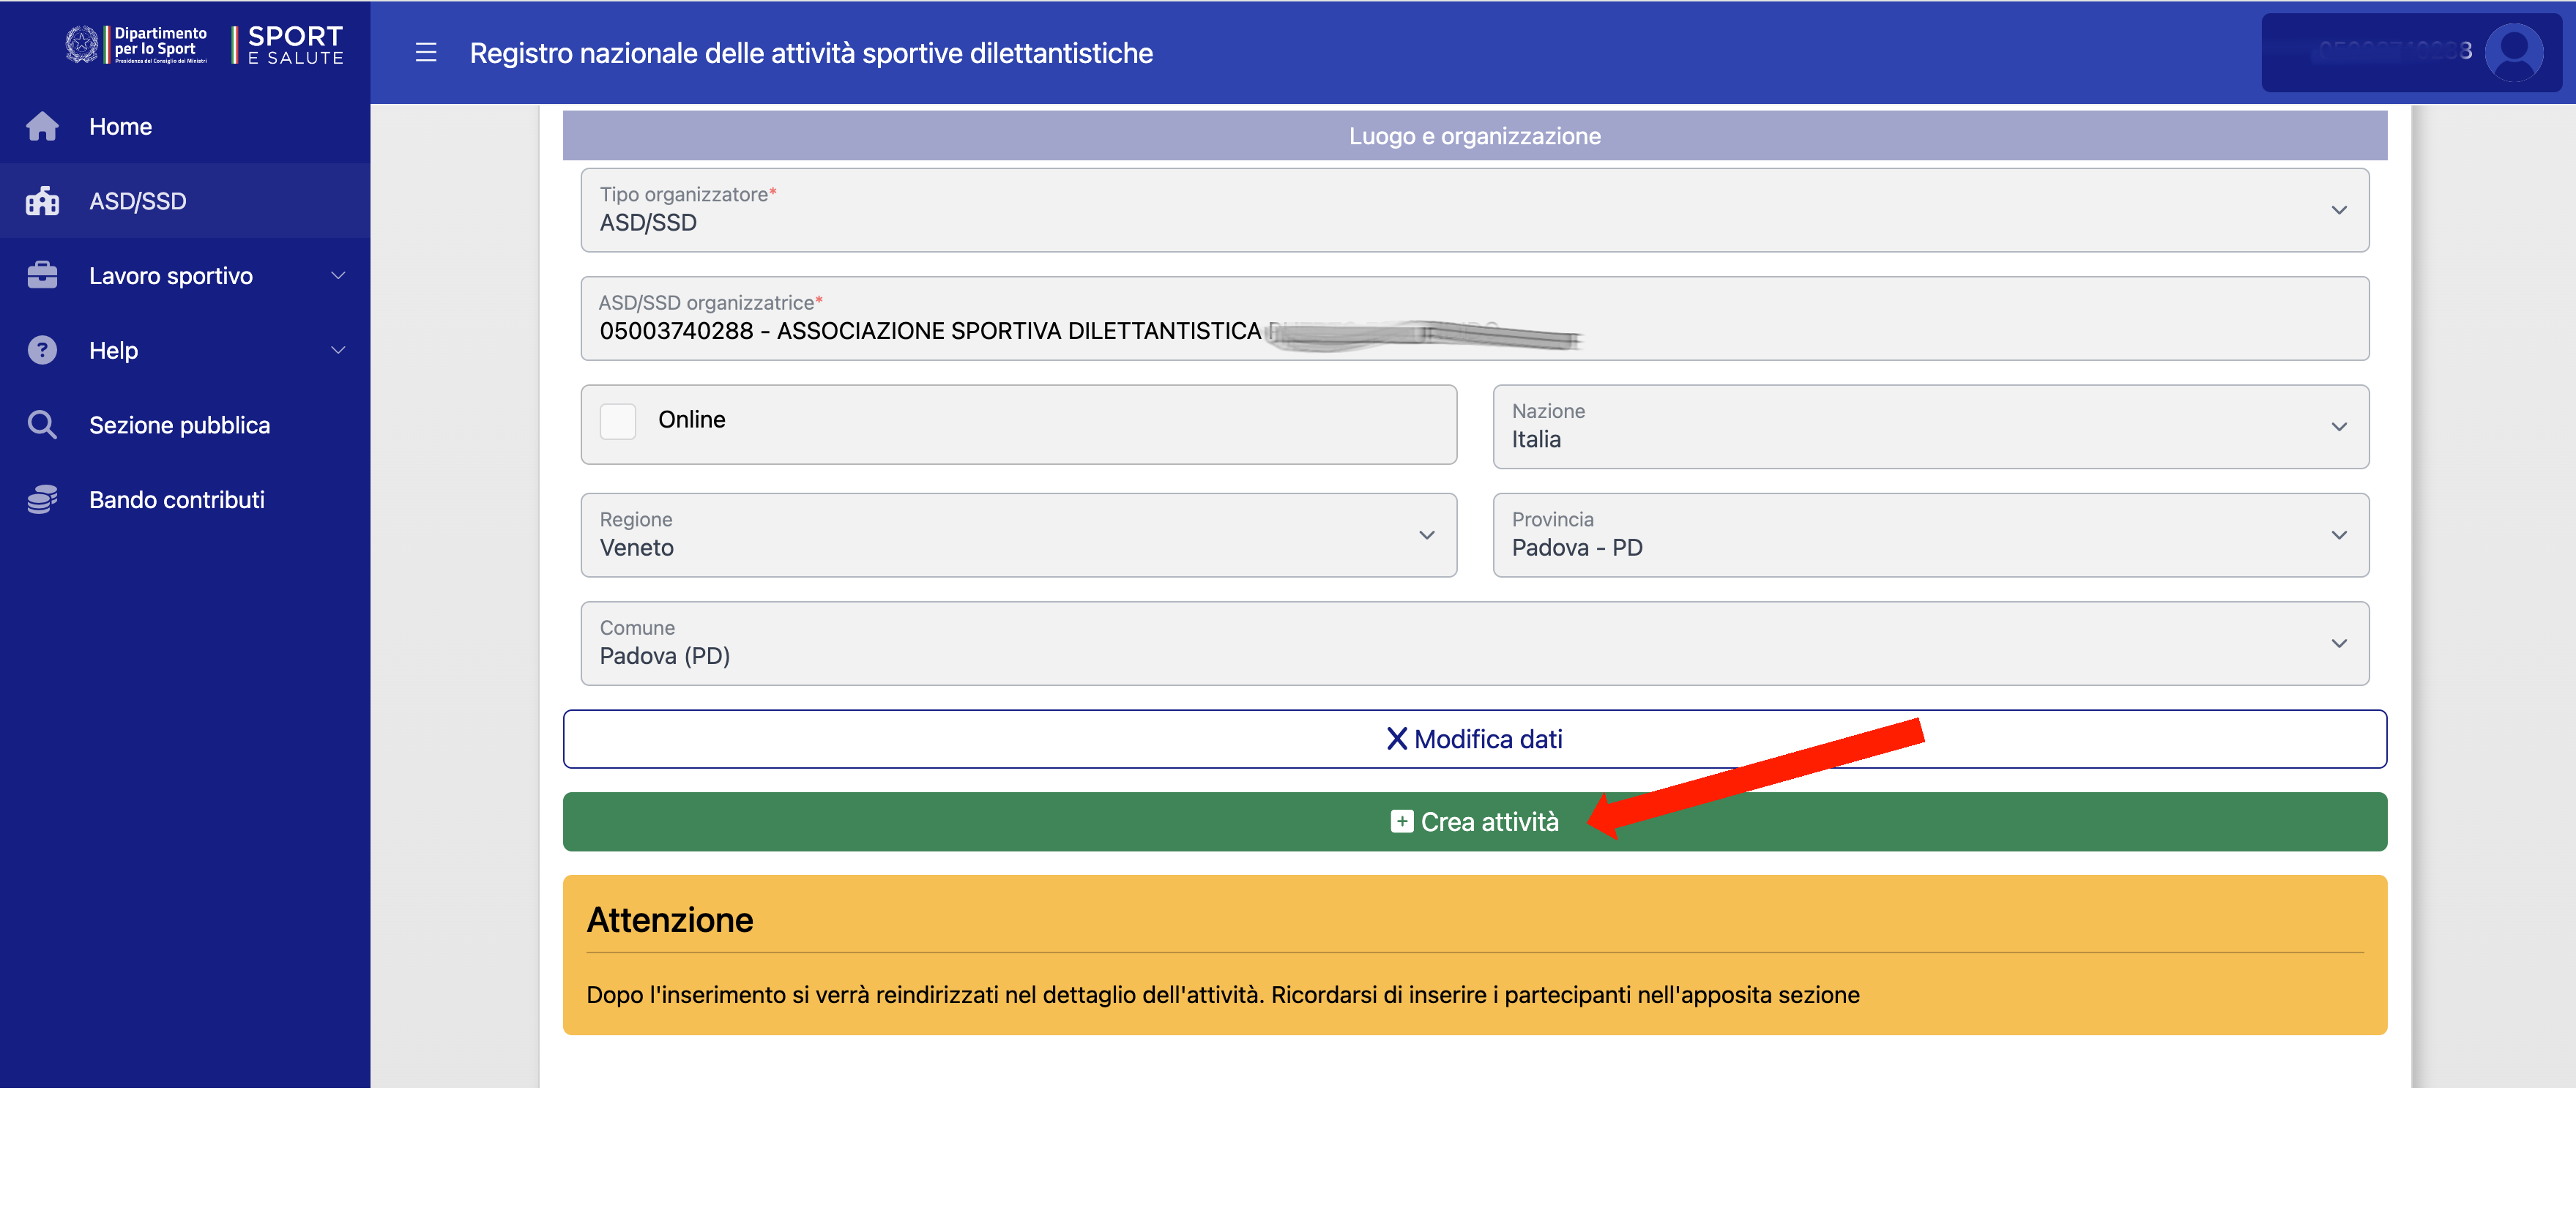The image size is (2576, 1208).
Task: Click the ASD/SSD building icon
Action: click(42, 201)
